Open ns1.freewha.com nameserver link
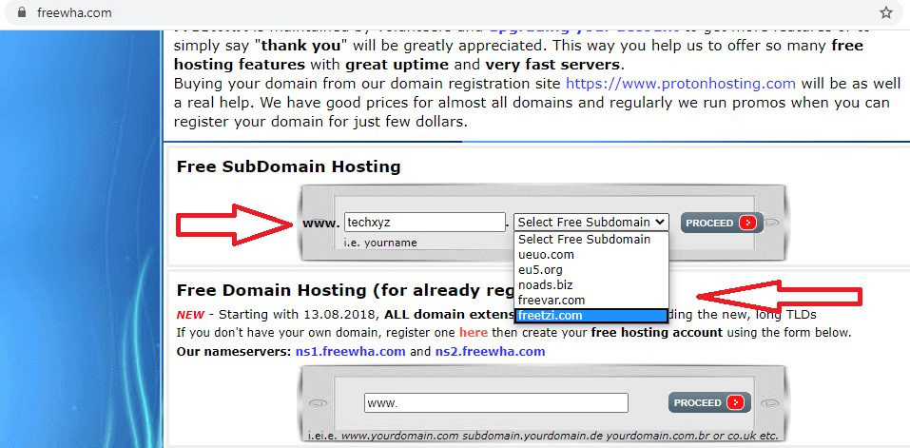This screenshot has width=910, height=448. tap(351, 351)
